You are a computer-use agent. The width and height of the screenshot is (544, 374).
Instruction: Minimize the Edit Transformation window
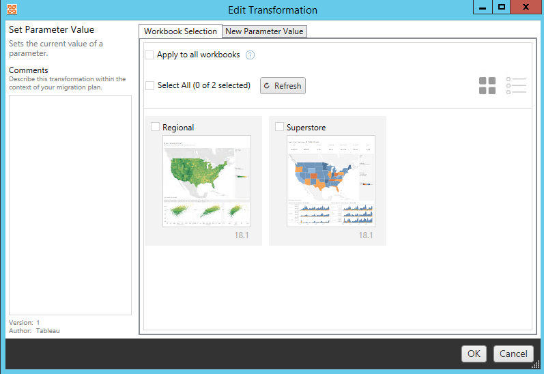click(483, 8)
